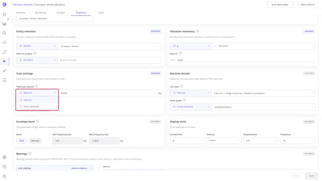The width and height of the screenshot is (322, 181).
Task: Switch to the Monitoring tab
Action: click(41, 13)
